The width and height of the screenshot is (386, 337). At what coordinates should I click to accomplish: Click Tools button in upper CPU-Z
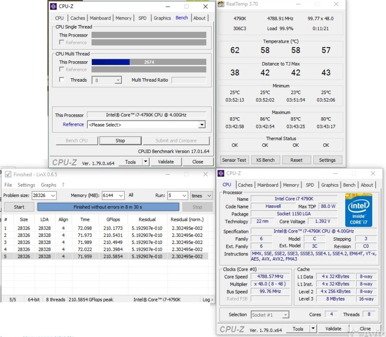pos(130,162)
